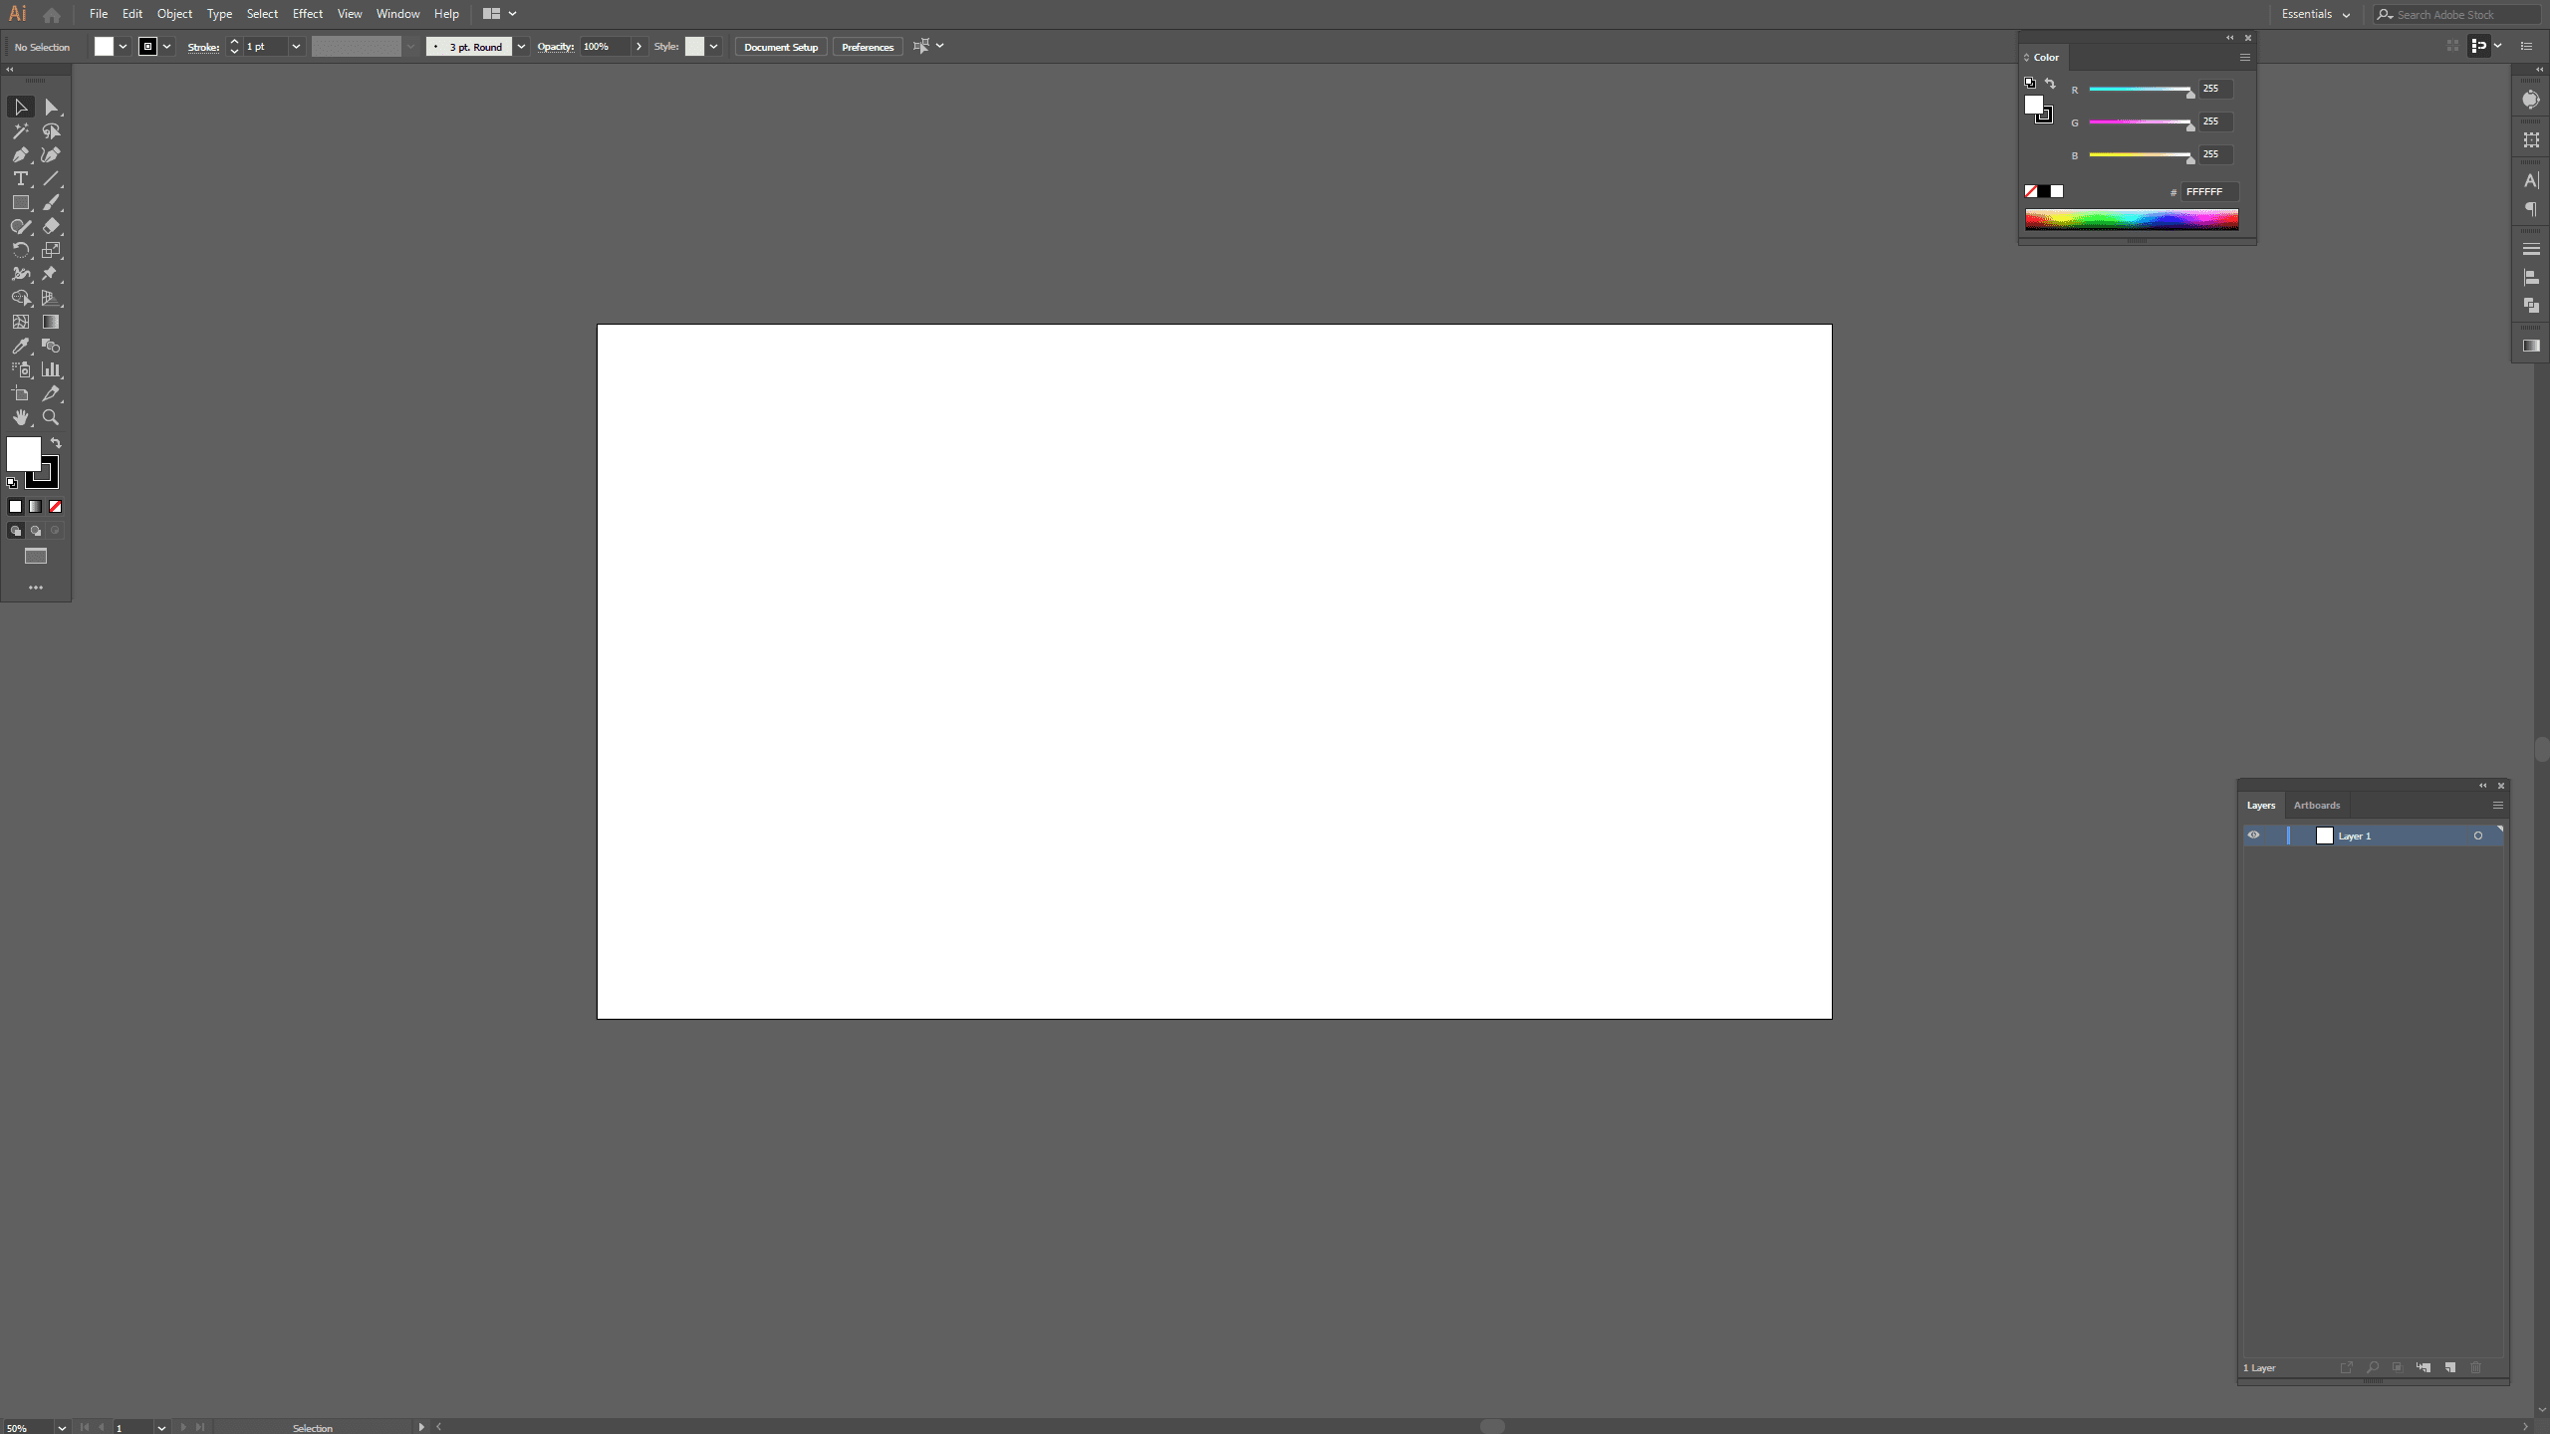This screenshot has width=2550, height=1434.
Task: Toggle visibility of Layer 1
Action: [2252, 836]
